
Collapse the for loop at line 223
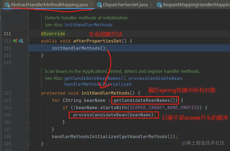click(x=28, y=100)
